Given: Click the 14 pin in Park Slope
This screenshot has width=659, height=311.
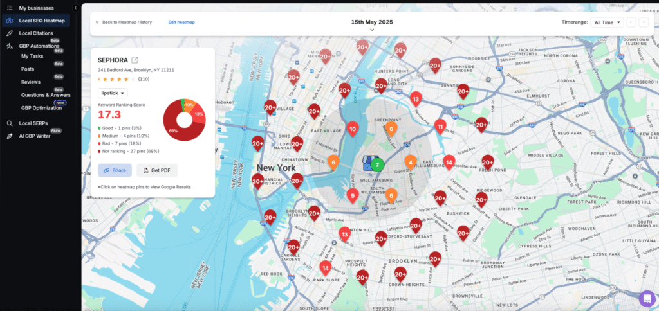Looking at the screenshot, I should [325, 267].
